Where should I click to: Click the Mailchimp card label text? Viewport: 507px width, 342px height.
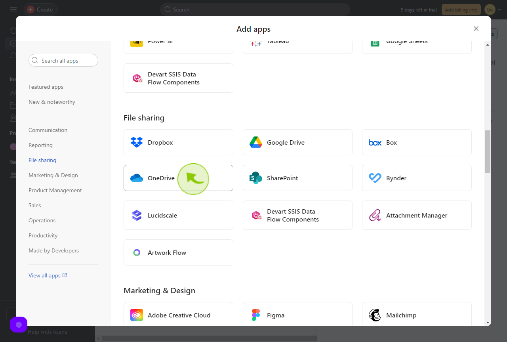coord(401,315)
